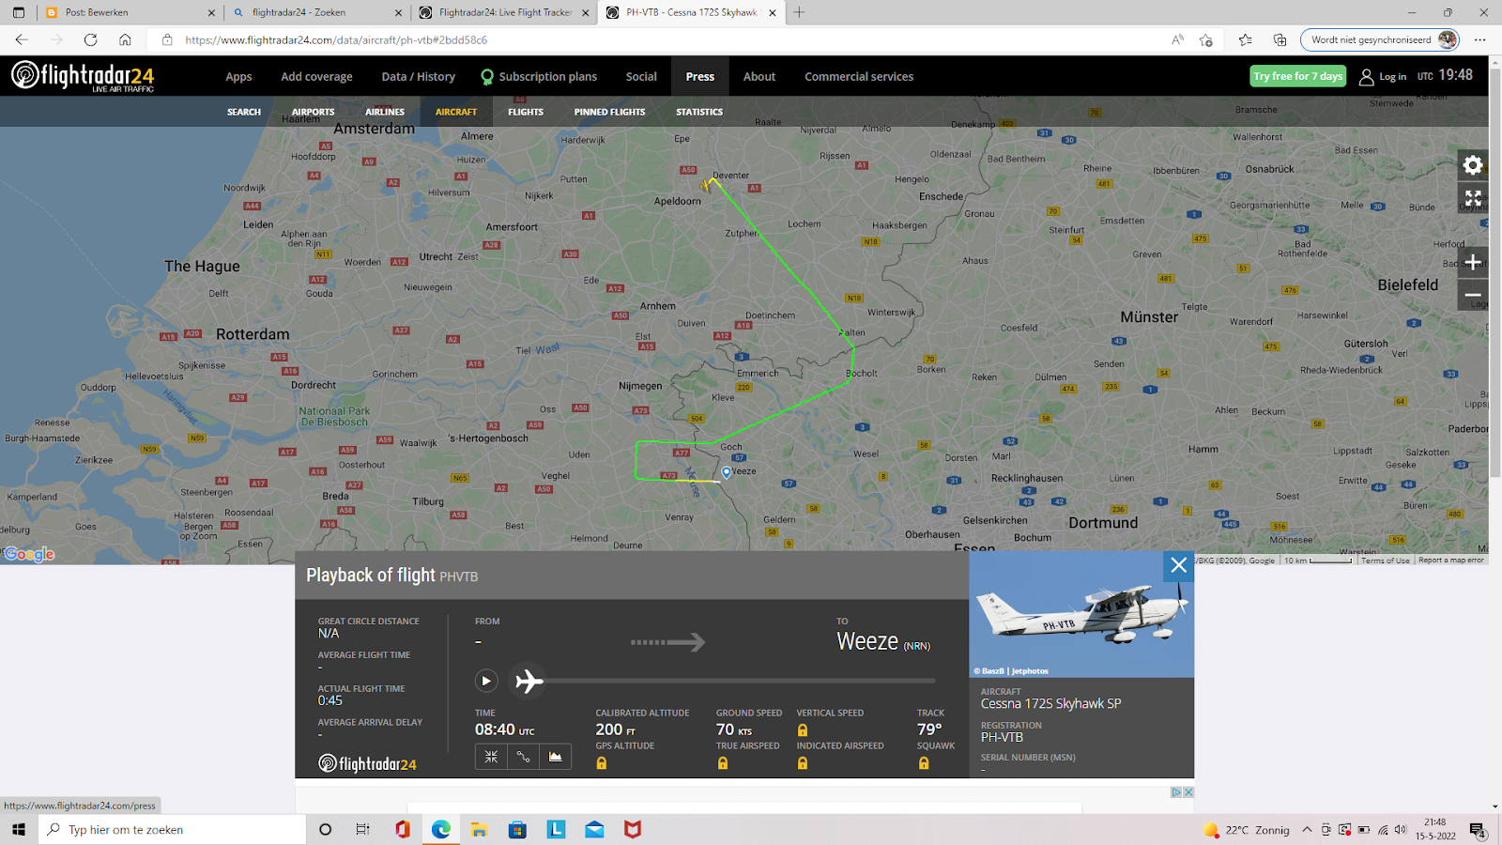1502x845 pixels.
Task: Show altitude and speed graph icon
Action: click(556, 757)
